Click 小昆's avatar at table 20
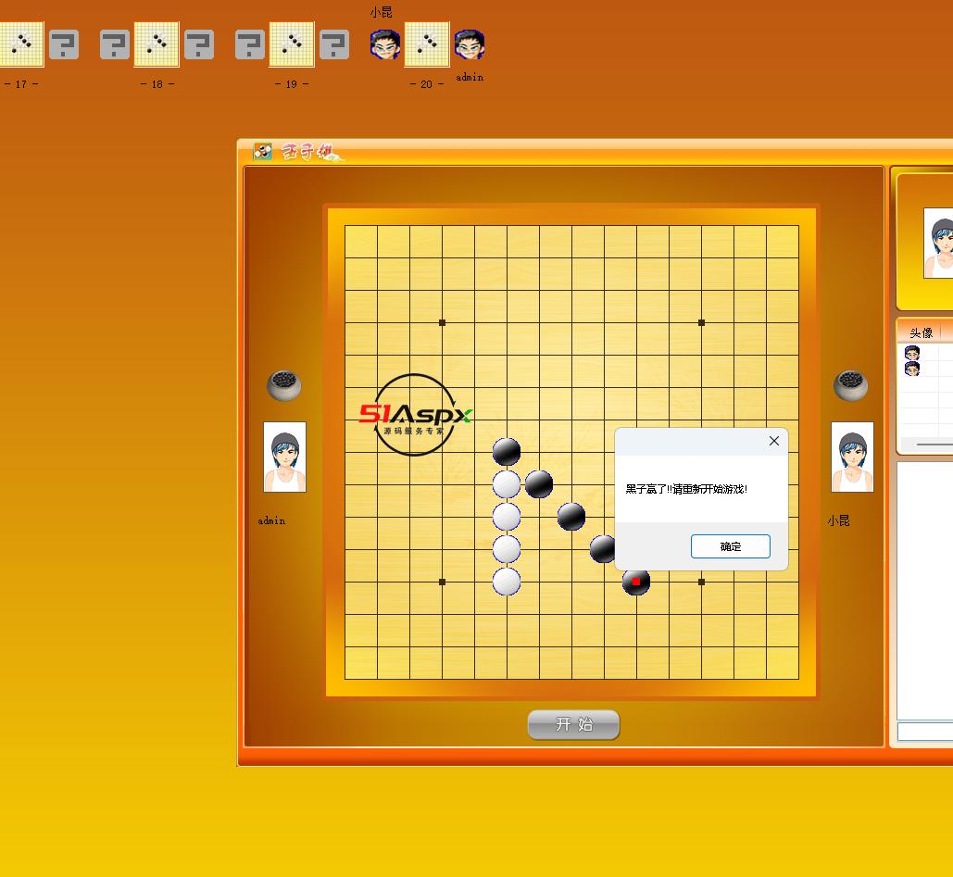 pos(385,44)
